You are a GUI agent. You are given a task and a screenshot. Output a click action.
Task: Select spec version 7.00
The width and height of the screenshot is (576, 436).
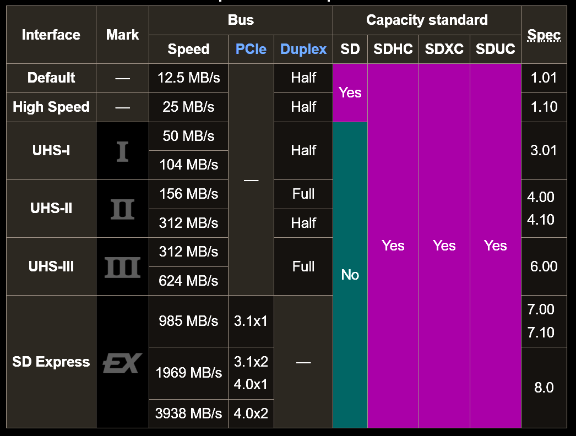(541, 309)
